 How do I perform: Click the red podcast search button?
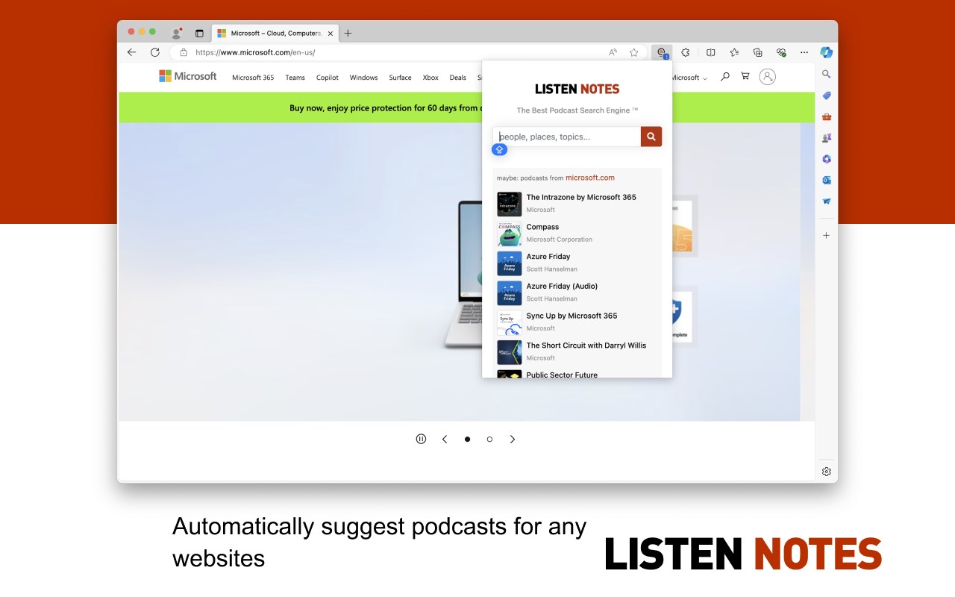click(x=651, y=137)
